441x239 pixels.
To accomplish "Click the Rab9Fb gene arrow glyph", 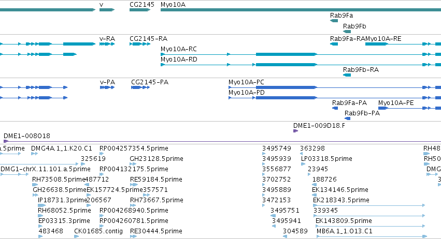I will [347, 32].
